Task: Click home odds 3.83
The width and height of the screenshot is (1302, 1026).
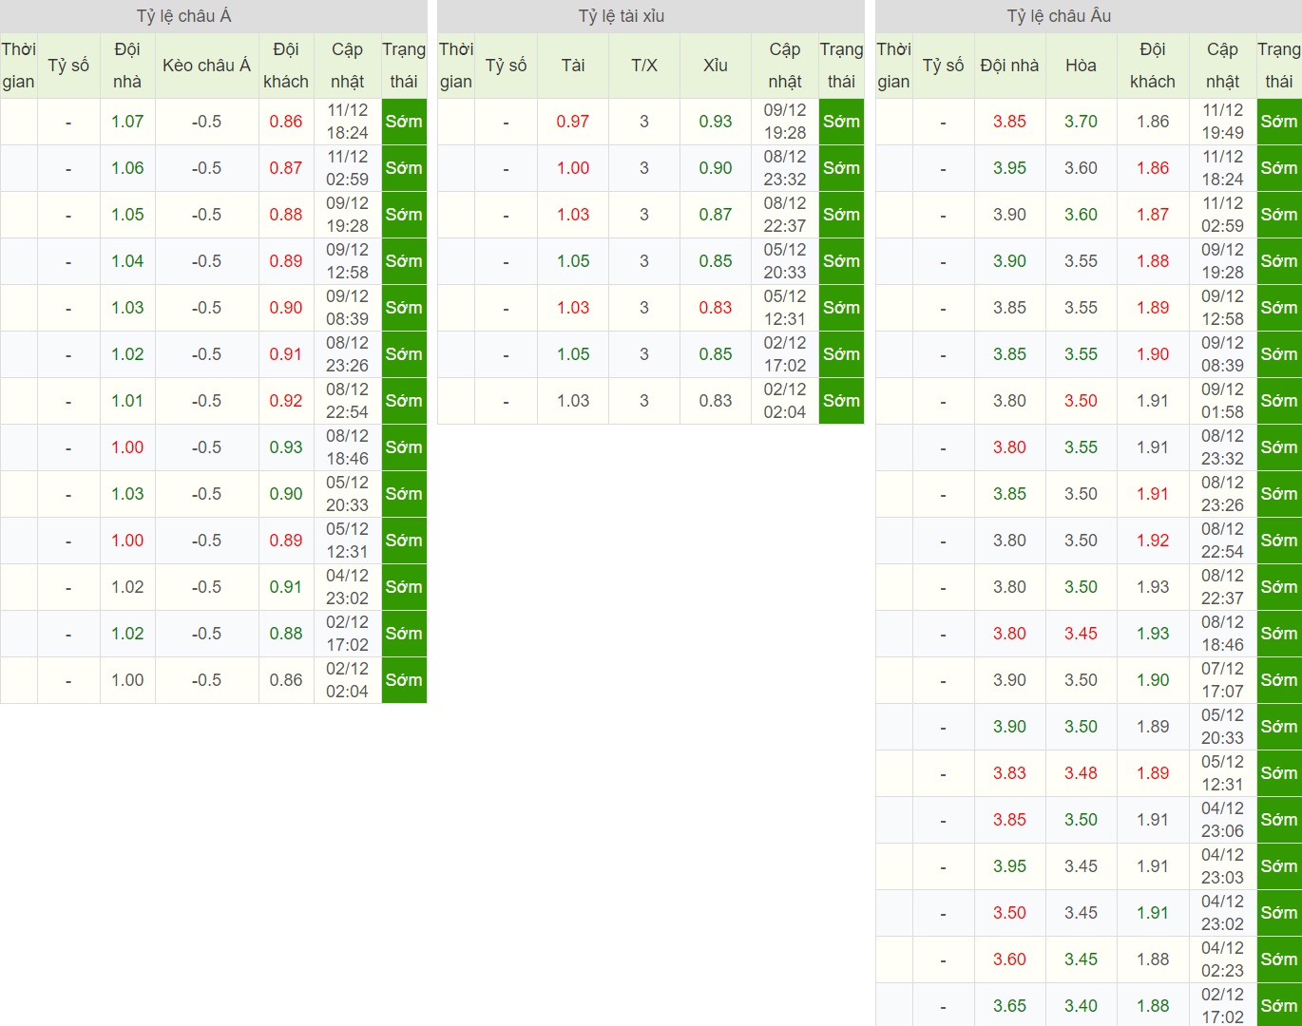Action: [1009, 773]
